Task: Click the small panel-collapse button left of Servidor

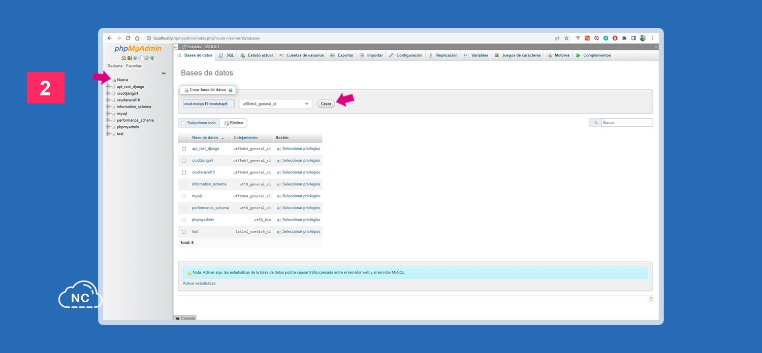Action: pyautogui.click(x=176, y=47)
